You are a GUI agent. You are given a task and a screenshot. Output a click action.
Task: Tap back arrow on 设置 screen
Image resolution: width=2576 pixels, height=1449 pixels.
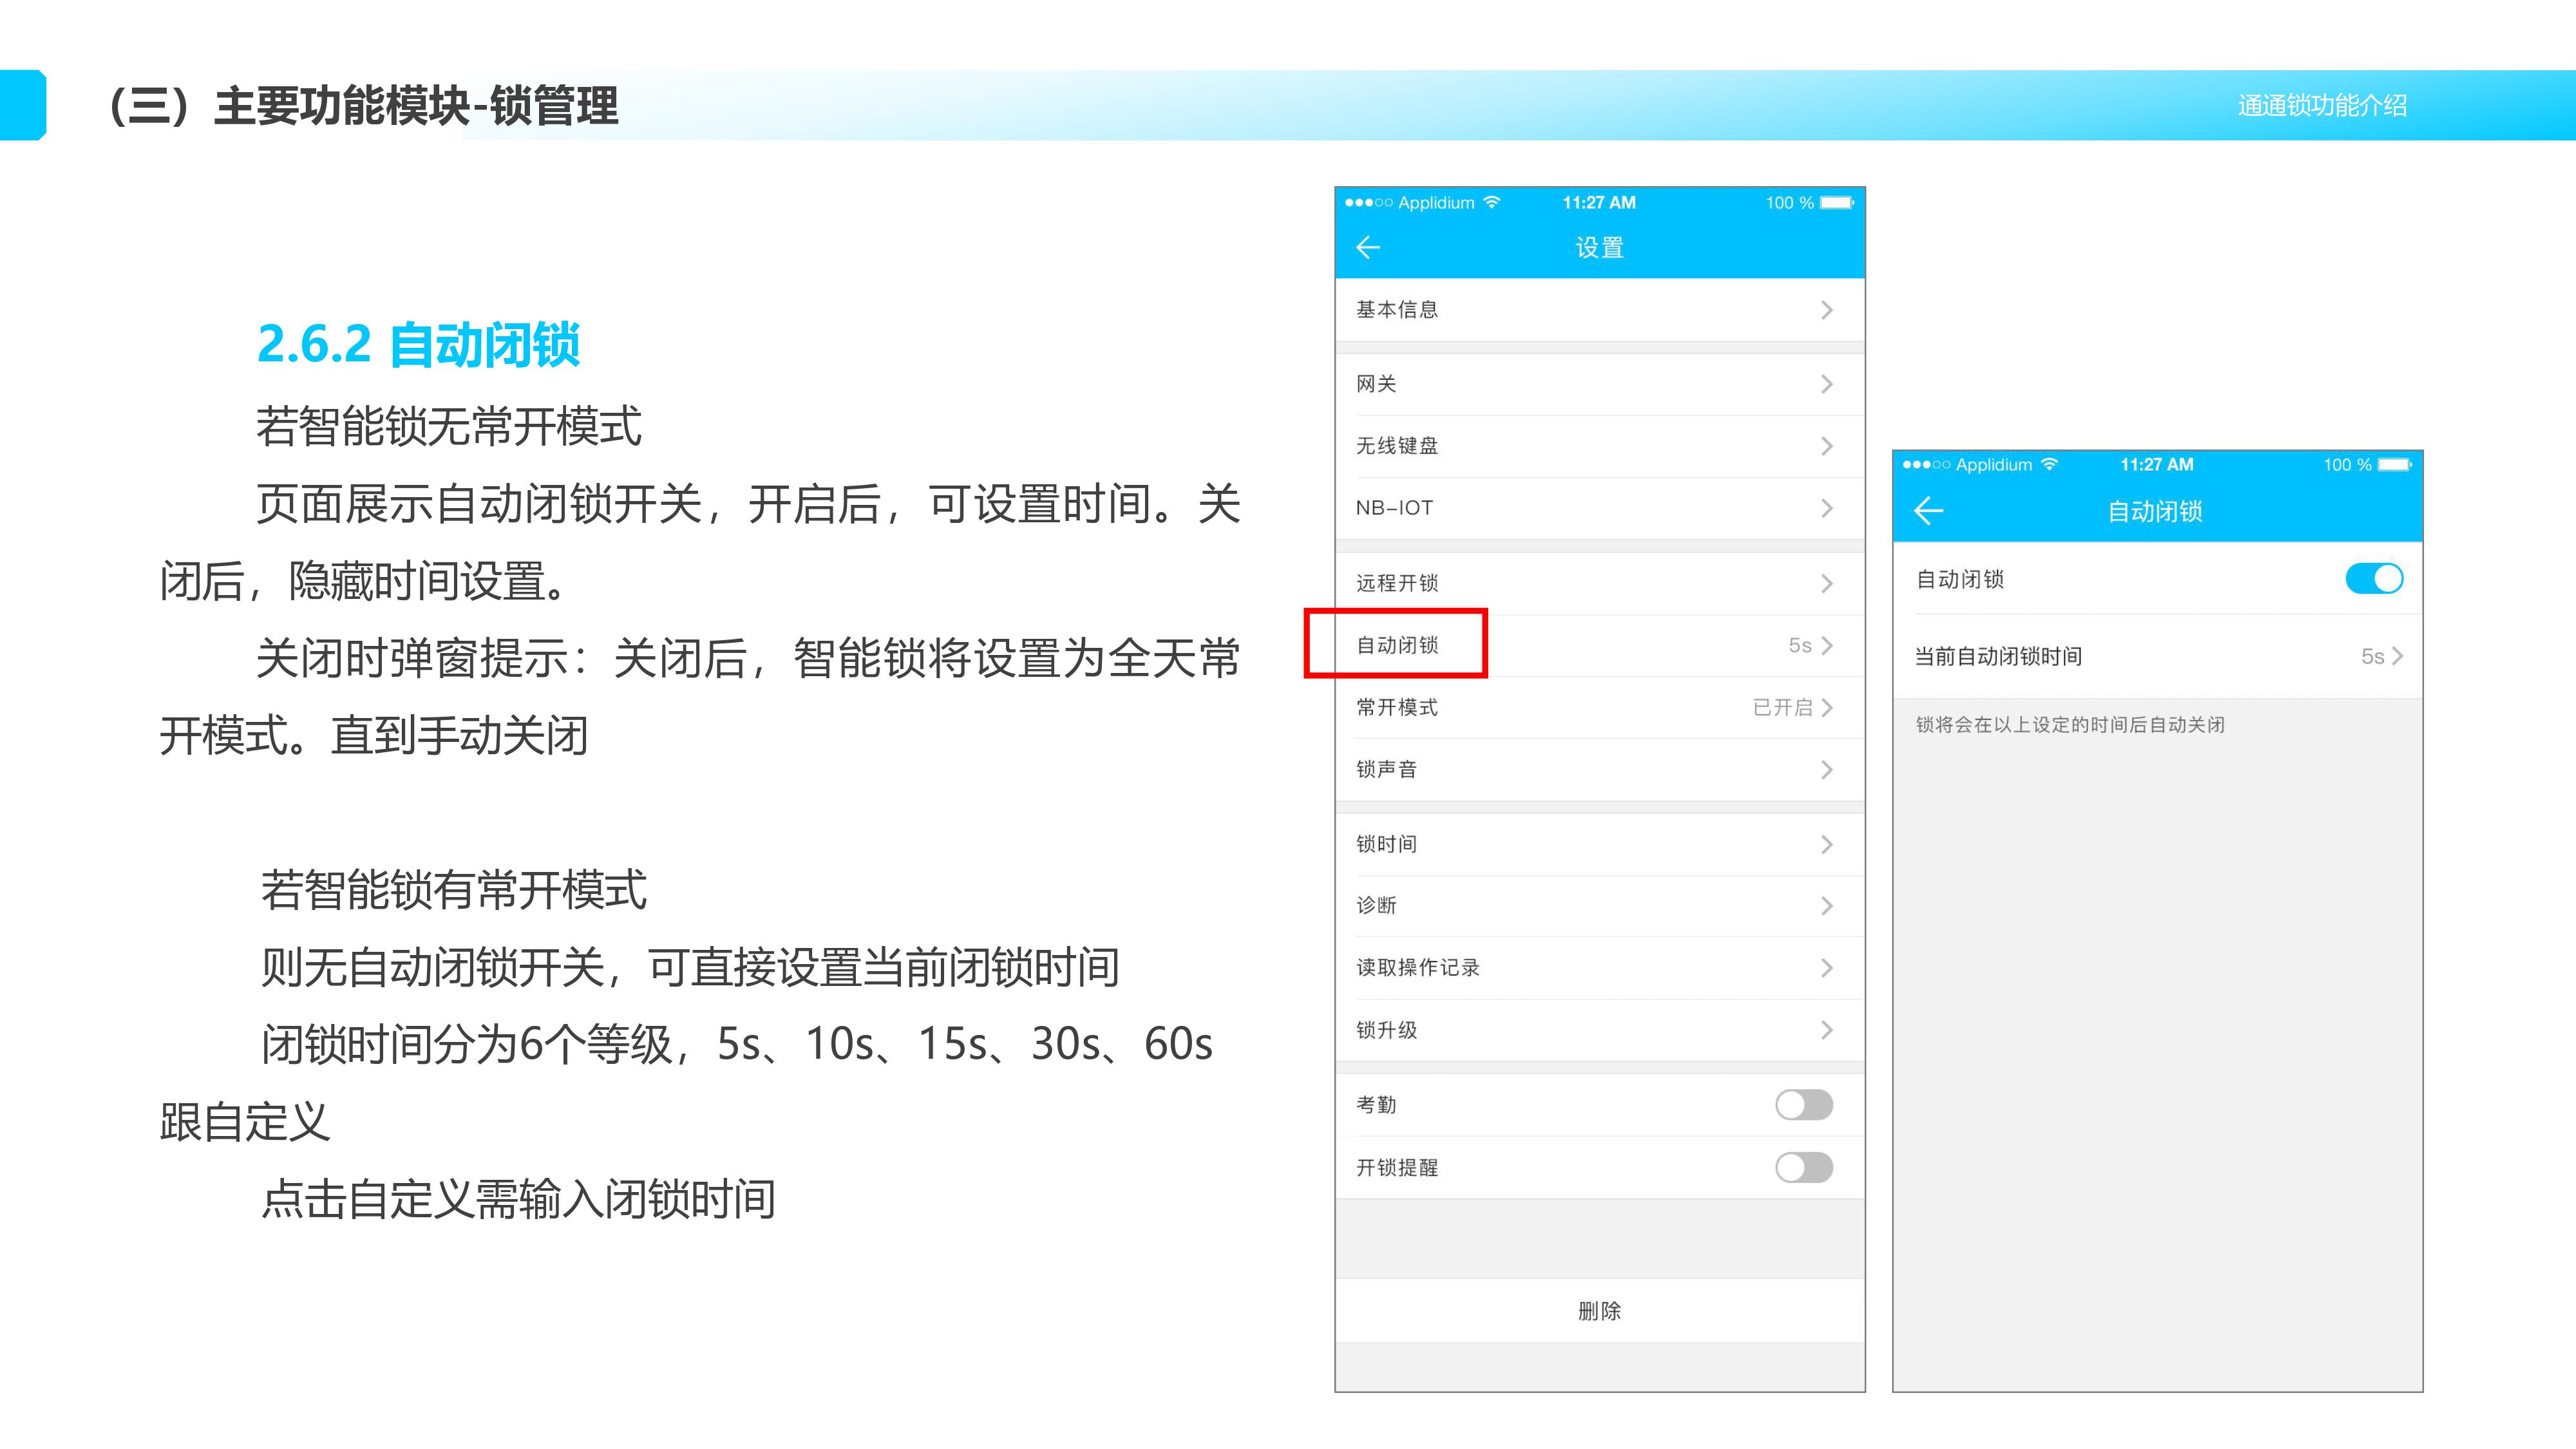click(1368, 247)
